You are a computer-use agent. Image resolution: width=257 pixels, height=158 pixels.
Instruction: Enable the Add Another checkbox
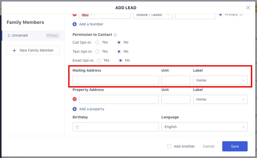pos(169,146)
